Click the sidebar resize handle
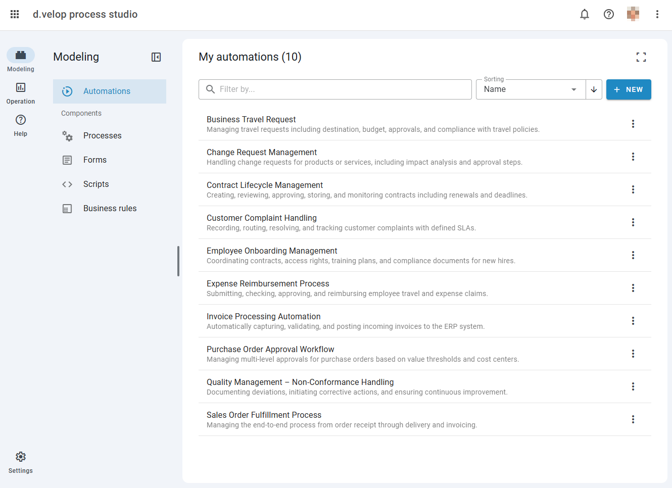 coord(178,261)
